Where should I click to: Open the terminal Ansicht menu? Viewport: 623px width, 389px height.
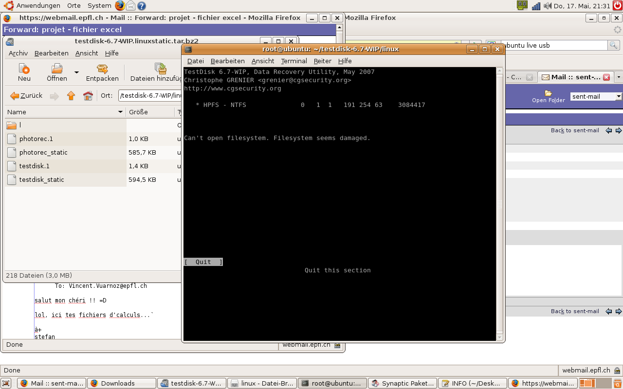pos(263,61)
